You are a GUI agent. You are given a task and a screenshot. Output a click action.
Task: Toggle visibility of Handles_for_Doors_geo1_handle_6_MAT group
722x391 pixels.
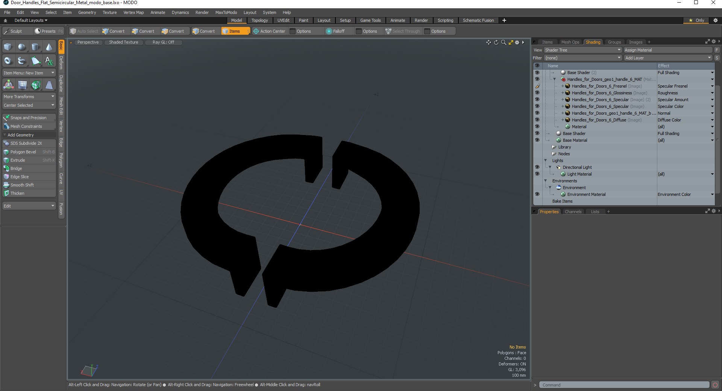537,79
